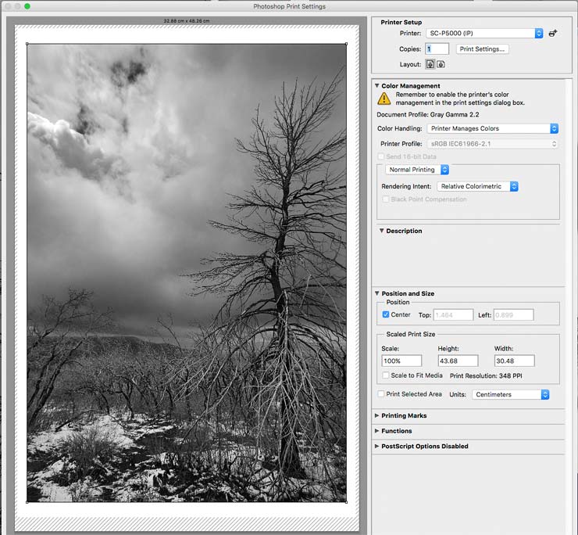
Task: Click the add printer icon beside the Printer dropdown
Action: coord(552,33)
